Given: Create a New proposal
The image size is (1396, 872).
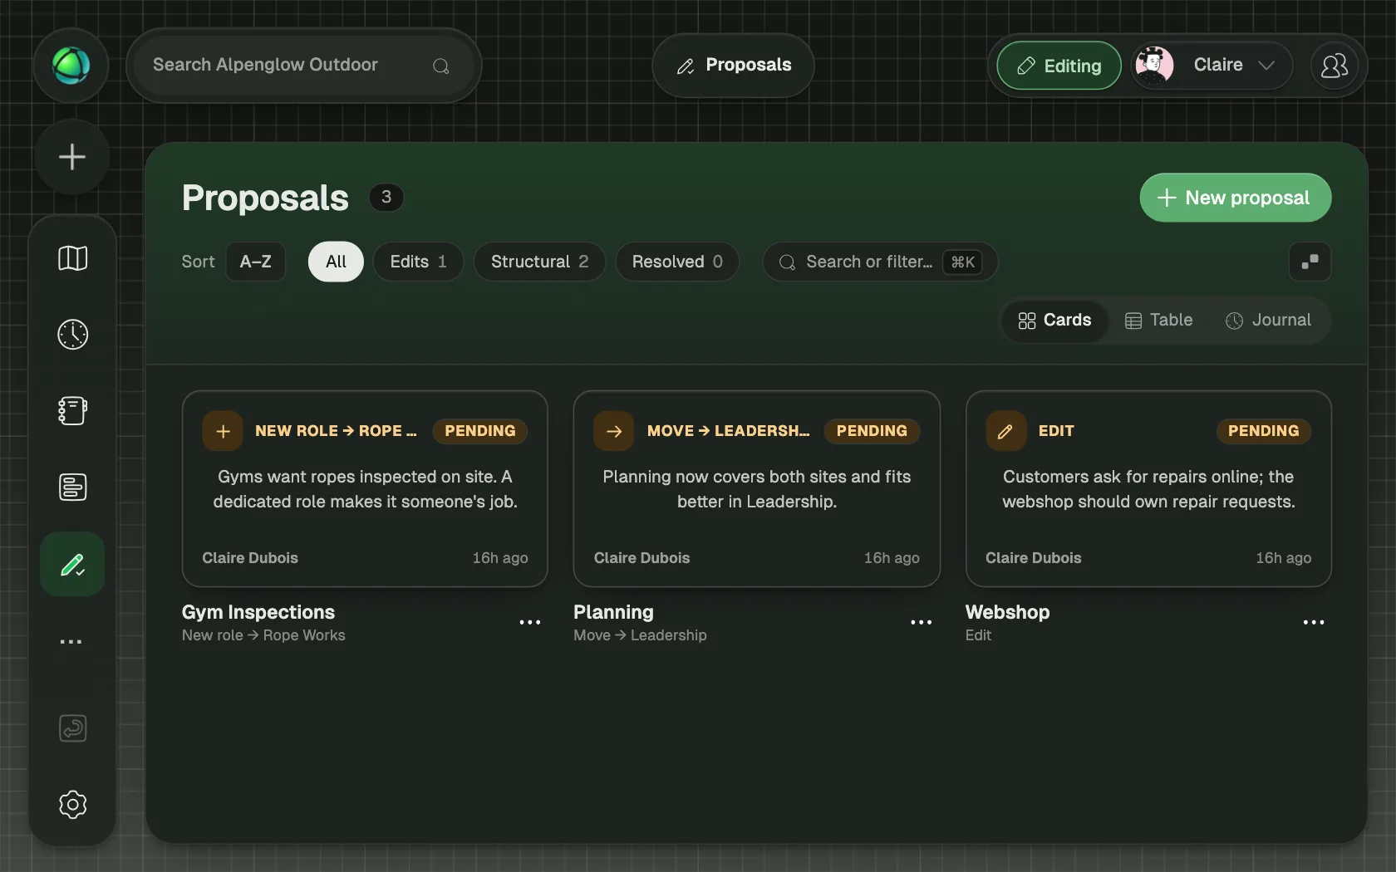Looking at the screenshot, I should click(x=1235, y=198).
